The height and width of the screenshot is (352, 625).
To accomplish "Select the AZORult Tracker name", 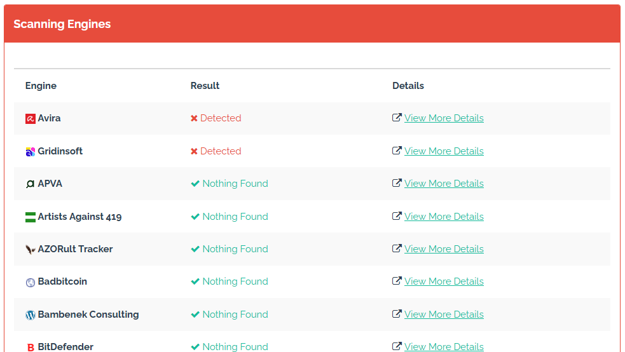I will [75, 249].
